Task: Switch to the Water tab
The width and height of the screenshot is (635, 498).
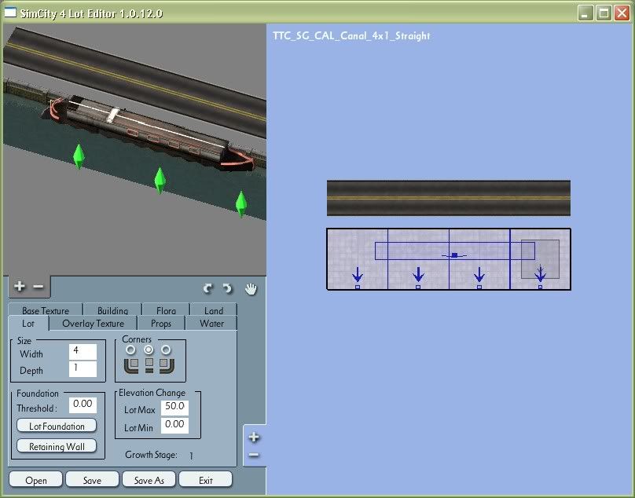Action: [211, 324]
